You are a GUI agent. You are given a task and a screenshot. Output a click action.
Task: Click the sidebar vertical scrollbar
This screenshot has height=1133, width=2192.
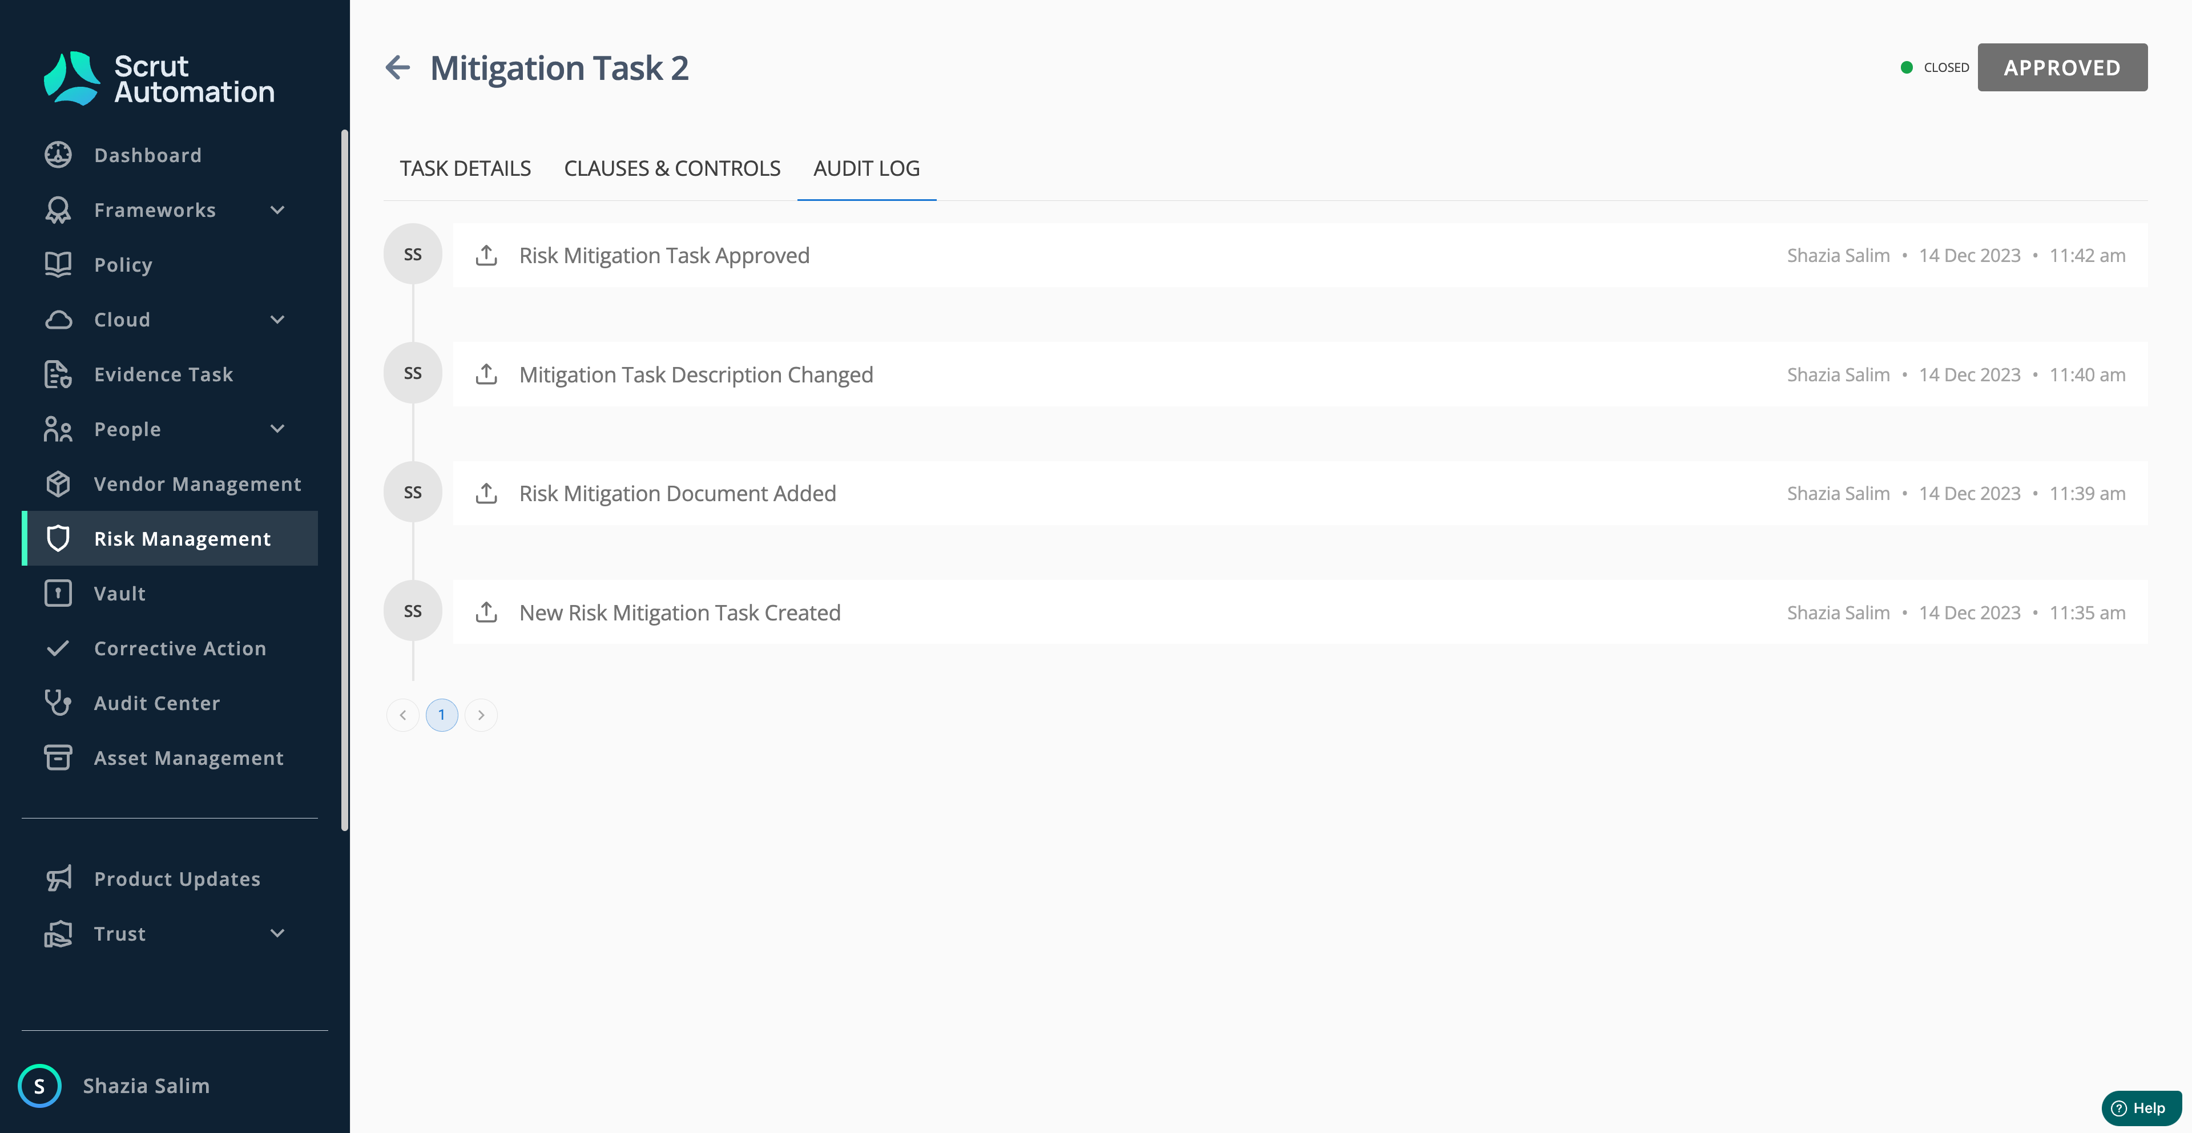click(345, 479)
